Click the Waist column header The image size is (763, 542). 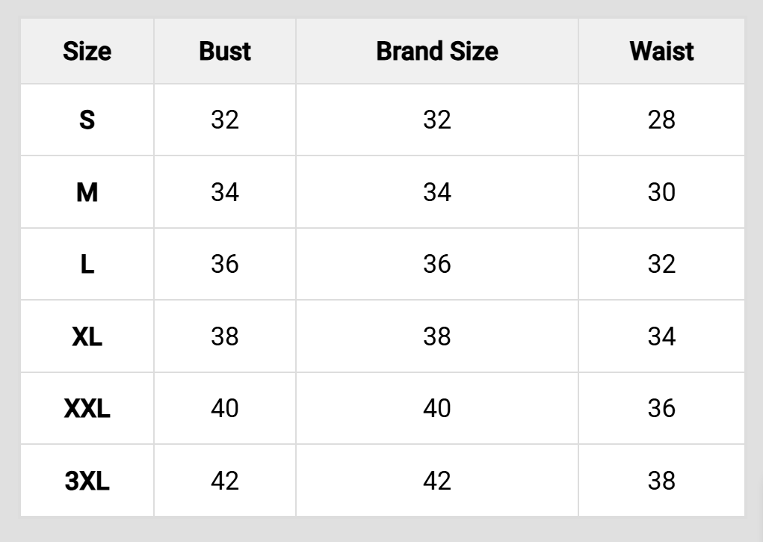[661, 52]
